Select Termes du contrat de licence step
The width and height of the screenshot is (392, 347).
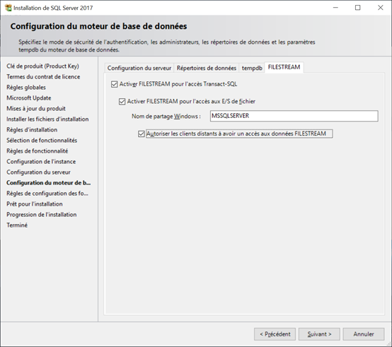click(43, 76)
